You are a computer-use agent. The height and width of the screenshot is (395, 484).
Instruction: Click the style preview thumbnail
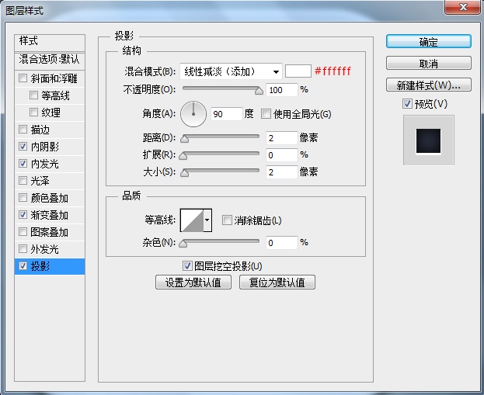428,140
